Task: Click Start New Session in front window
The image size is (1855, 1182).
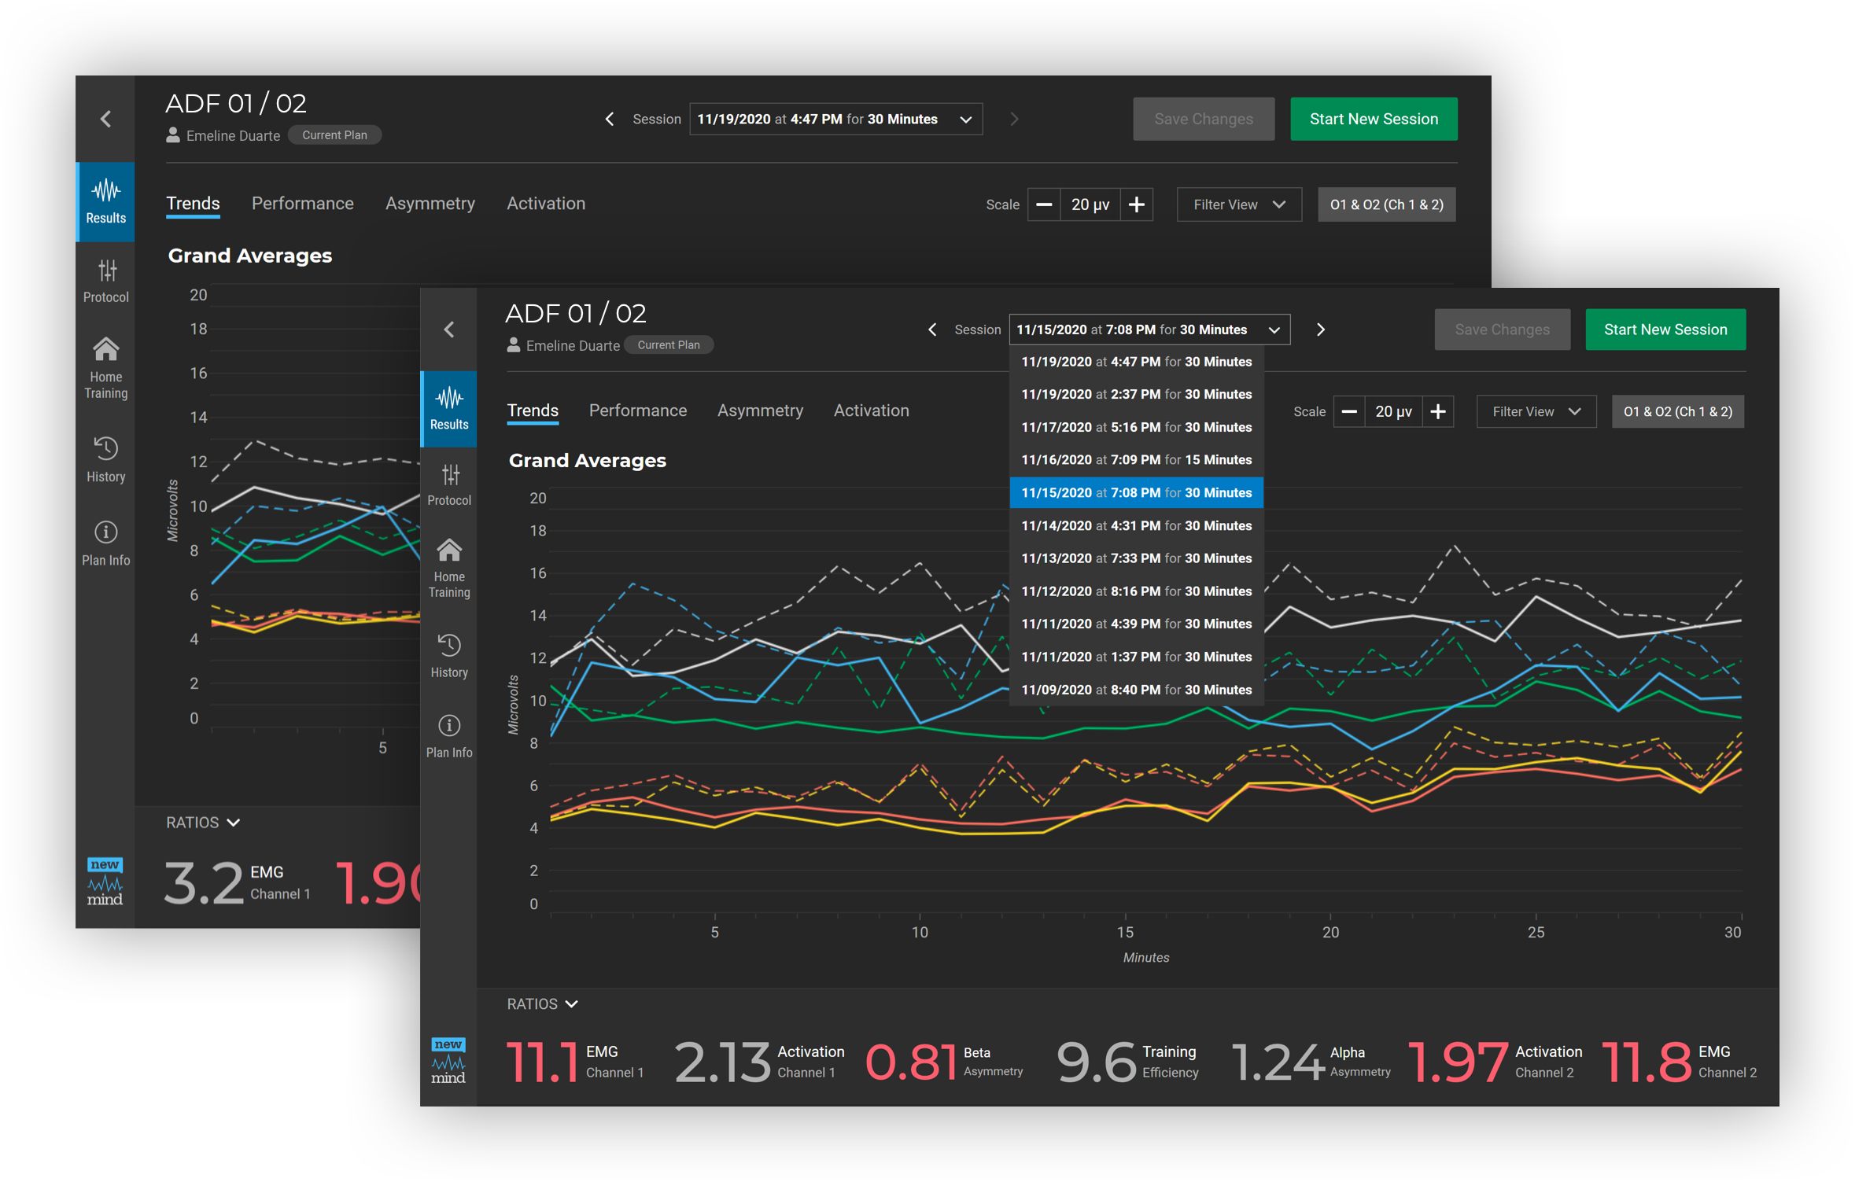Action: [1665, 330]
